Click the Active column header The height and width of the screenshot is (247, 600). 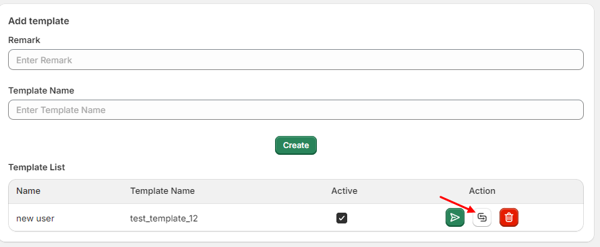[x=344, y=191]
